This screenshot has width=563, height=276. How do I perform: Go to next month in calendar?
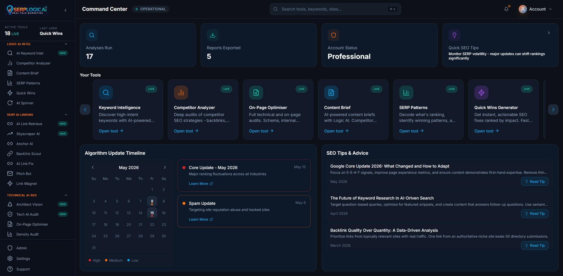click(x=165, y=167)
